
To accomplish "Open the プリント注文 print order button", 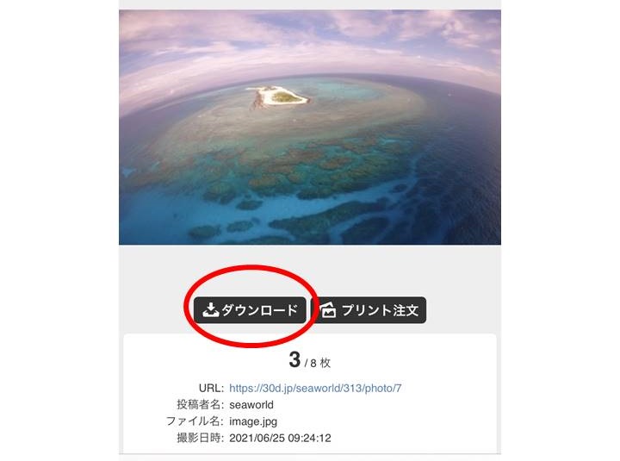I will tap(371, 310).
